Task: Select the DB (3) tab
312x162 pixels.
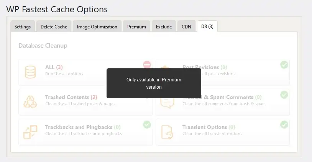Action: pos(207,26)
